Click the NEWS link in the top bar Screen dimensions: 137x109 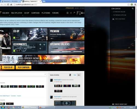[x=77, y=8]
